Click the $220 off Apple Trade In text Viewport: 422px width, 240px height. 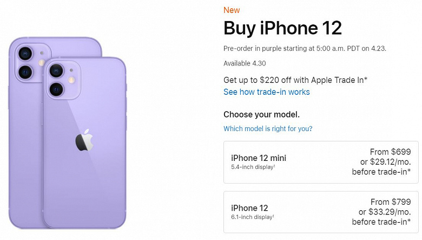(295, 80)
